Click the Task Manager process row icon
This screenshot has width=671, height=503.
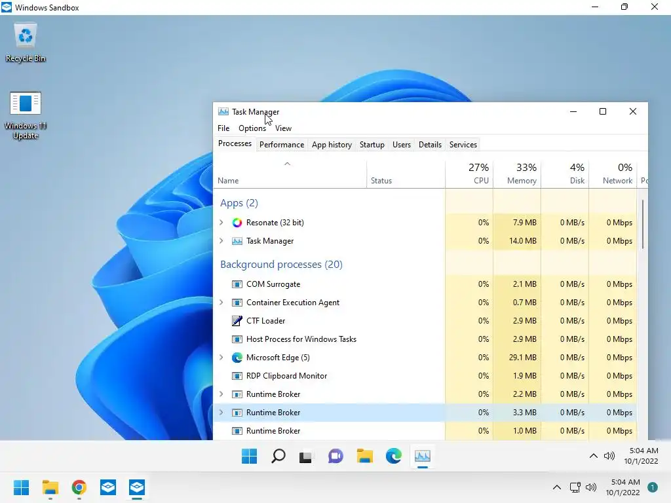tap(237, 241)
